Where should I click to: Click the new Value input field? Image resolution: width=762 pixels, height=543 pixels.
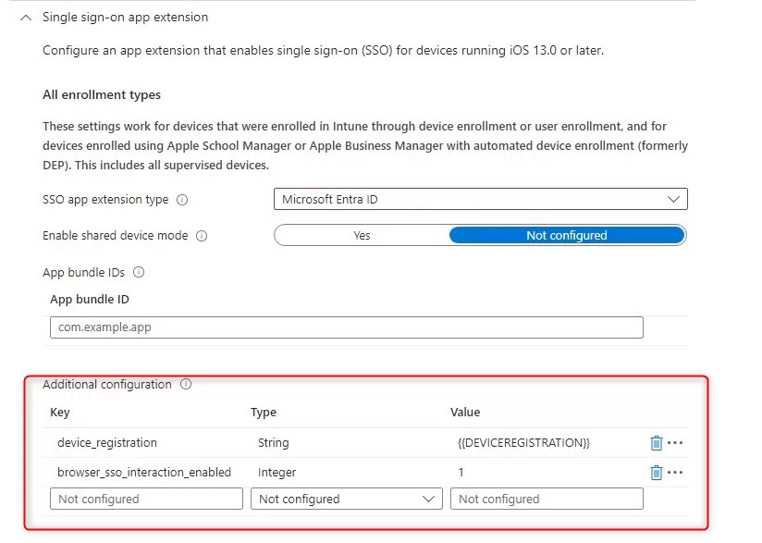(x=547, y=500)
